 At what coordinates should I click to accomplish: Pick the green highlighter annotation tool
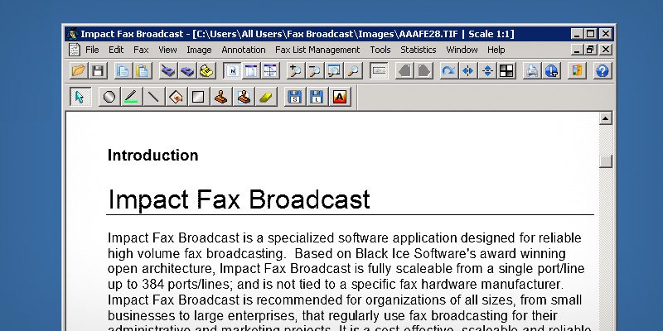(130, 98)
